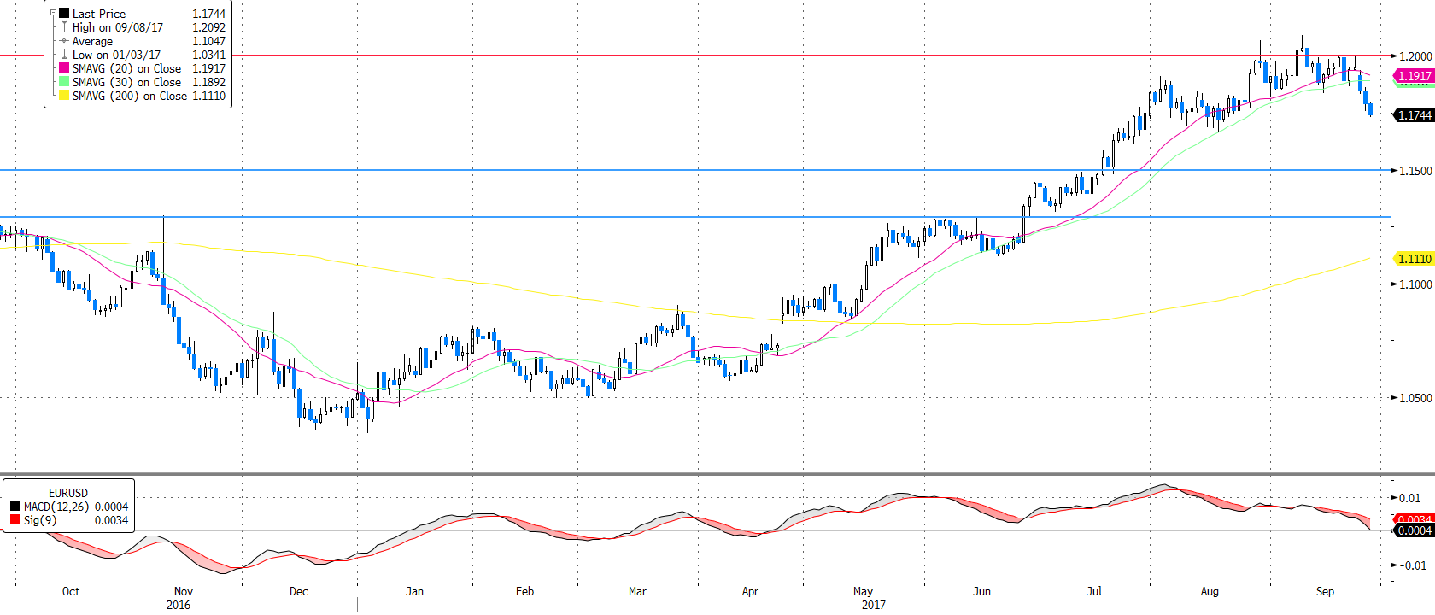
Task: Click the magenta SMAVG (20) swatch
Action: tap(64, 68)
